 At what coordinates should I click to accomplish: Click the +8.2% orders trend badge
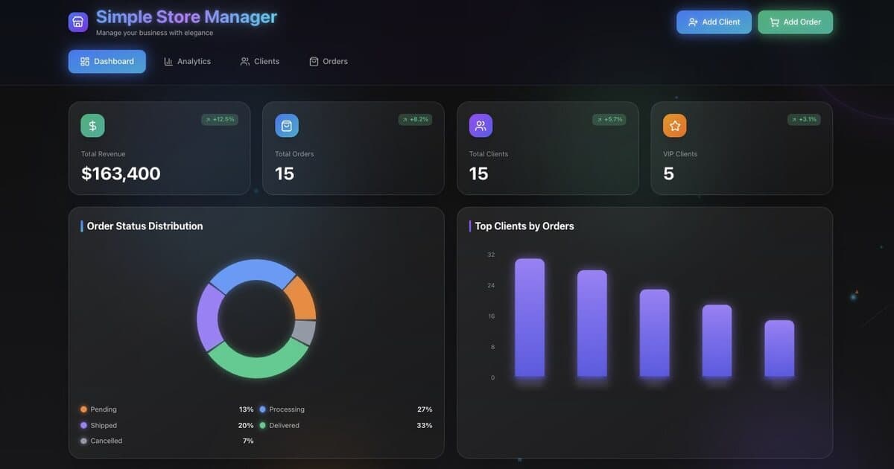pyautogui.click(x=416, y=119)
